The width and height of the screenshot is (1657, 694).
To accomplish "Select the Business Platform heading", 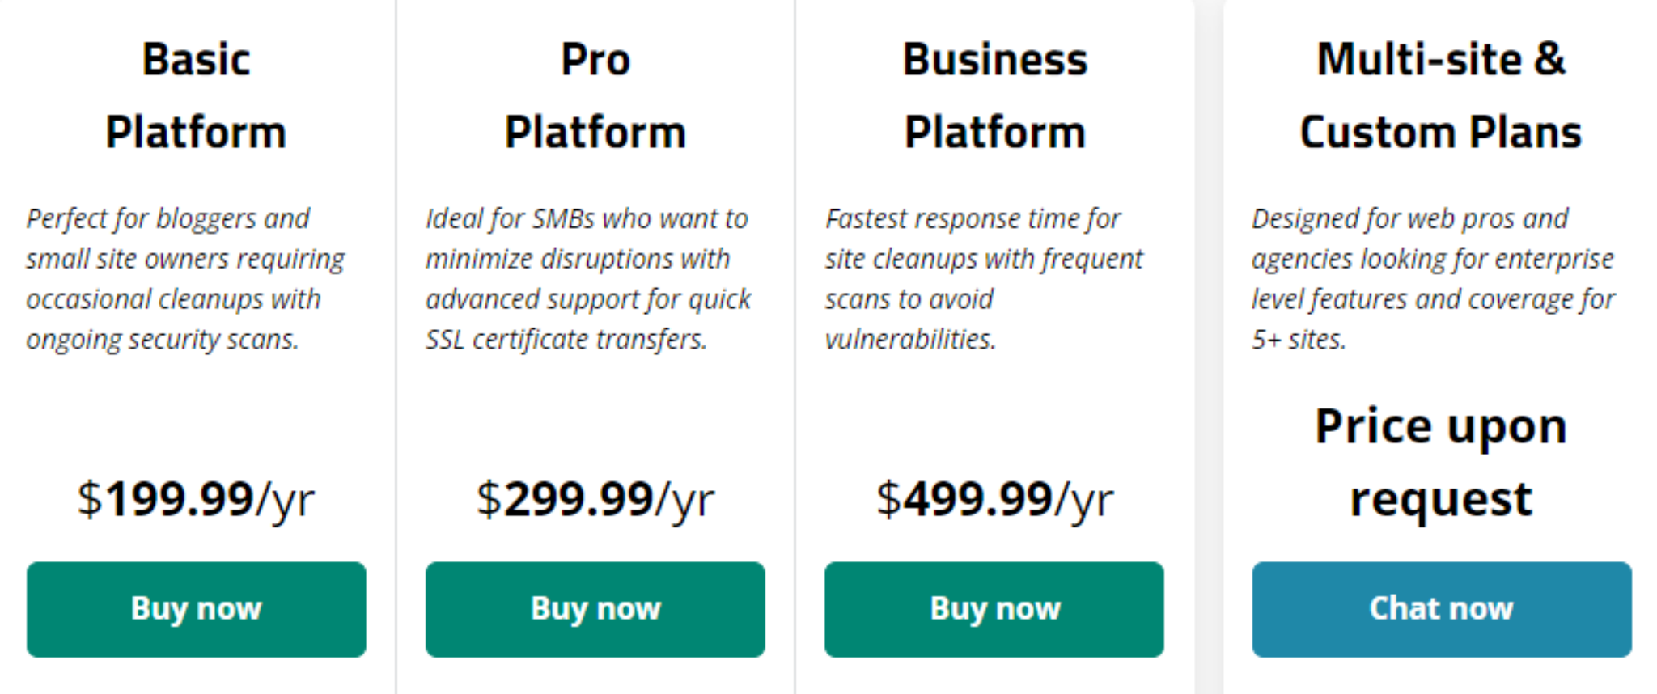I will [994, 95].
